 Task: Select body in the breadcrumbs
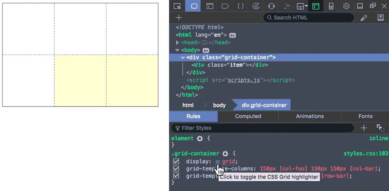pyautogui.click(x=219, y=105)
